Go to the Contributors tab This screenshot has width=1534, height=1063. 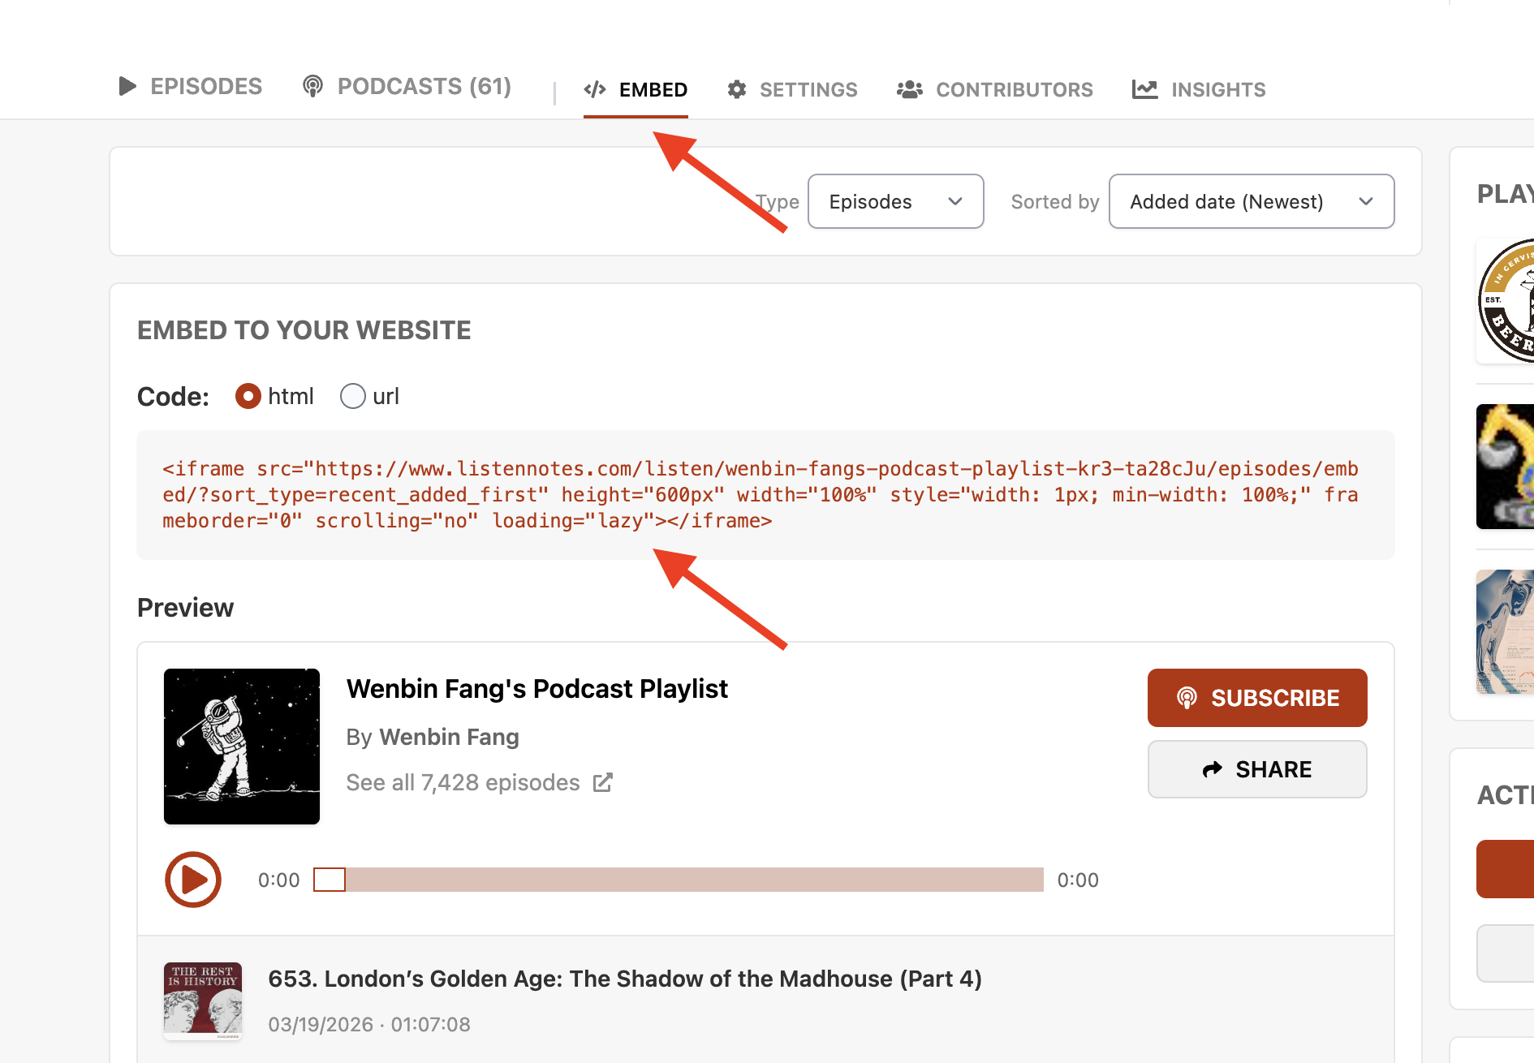pyautogui.click(x=994, y=89)
